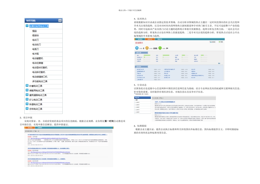This screenshot has width=260, height=184.
Task: Expand the 铁道电动工具 node
Action: tap(27, 104)
